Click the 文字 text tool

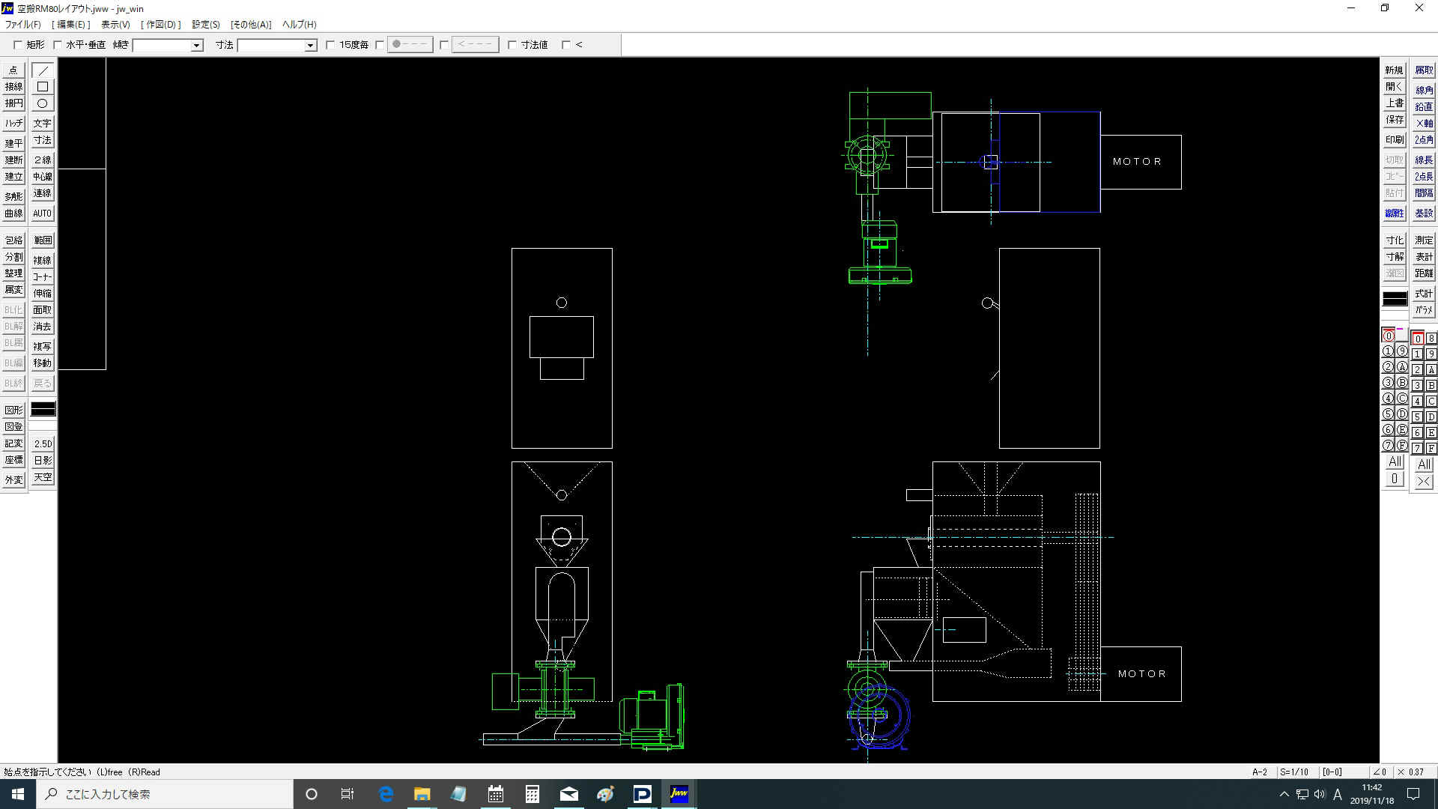[x=43, y=123]
